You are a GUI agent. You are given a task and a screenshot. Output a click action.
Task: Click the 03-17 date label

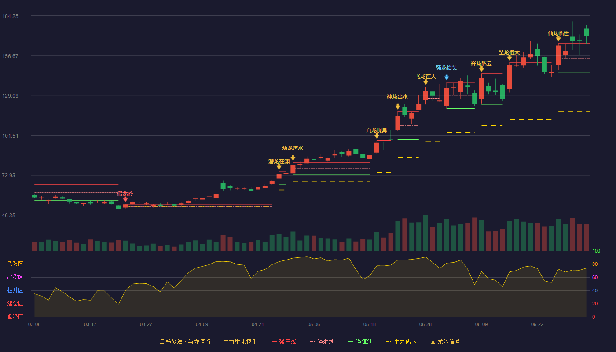pyautogui.click(x=90, y=324)
